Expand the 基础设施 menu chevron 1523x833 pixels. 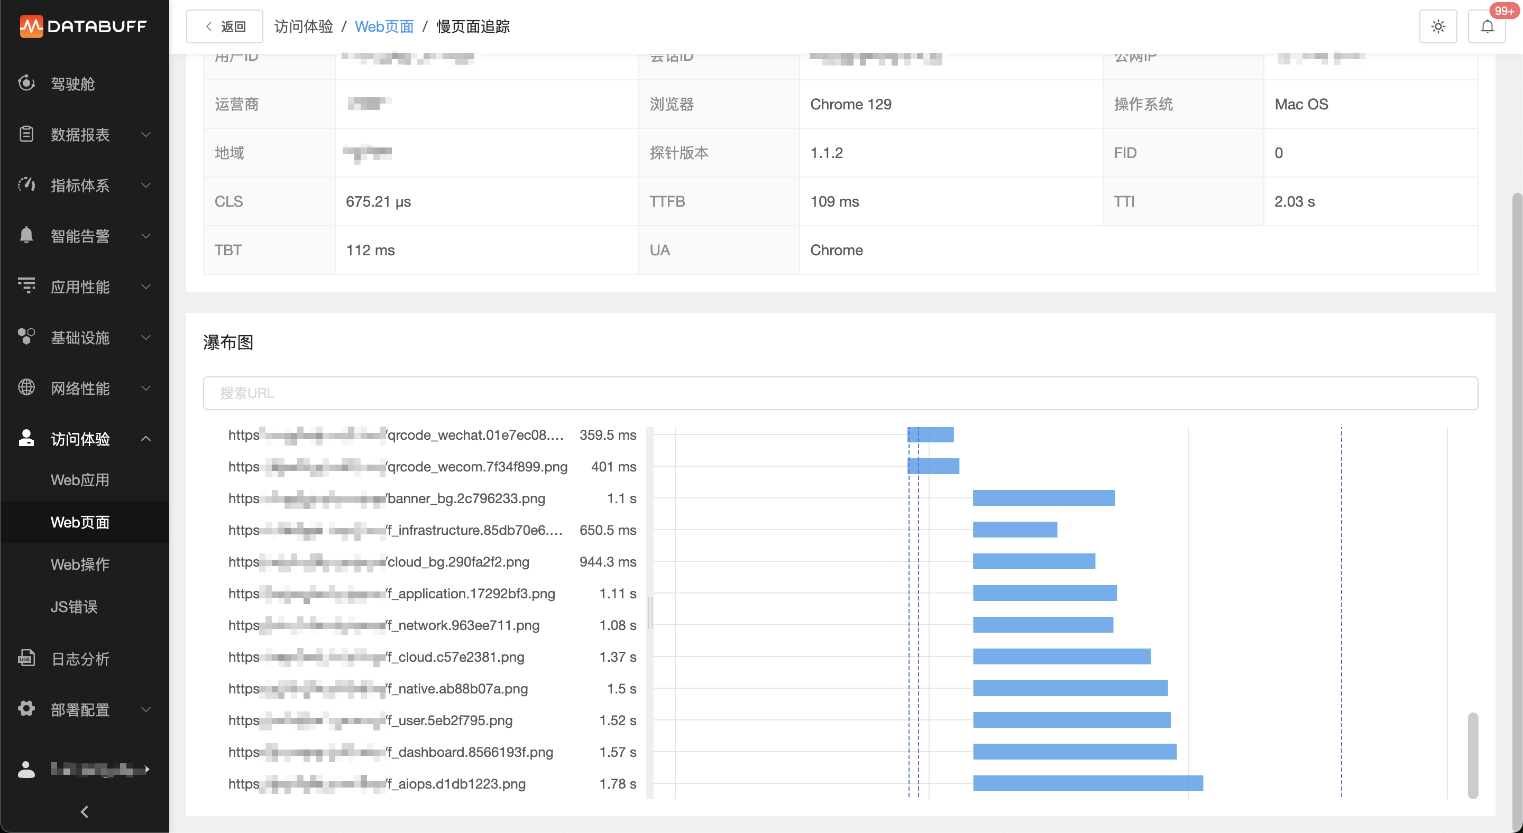tap(146, 337)
